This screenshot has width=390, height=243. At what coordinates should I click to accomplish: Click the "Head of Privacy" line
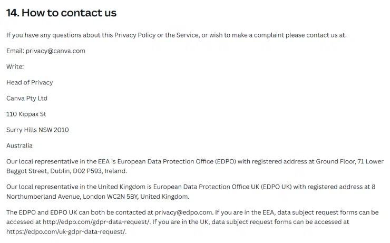click(30, 83)
